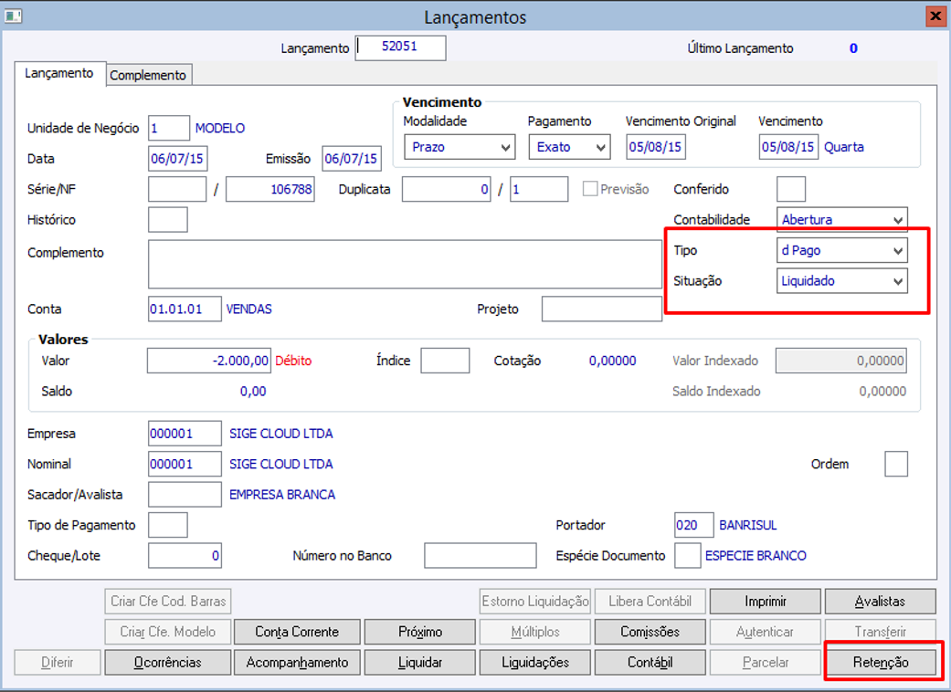Image resolution: width=951 pixels, height=692 pixels.
Task: Expand the Tipo dropdown showing d Pago
Action: point(841,250)
